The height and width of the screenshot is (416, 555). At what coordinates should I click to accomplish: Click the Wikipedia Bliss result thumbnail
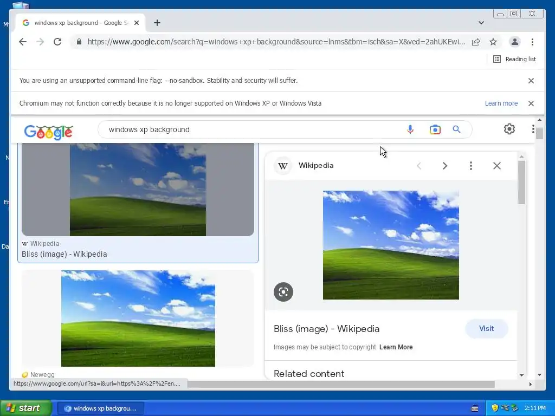pos(138,189)
